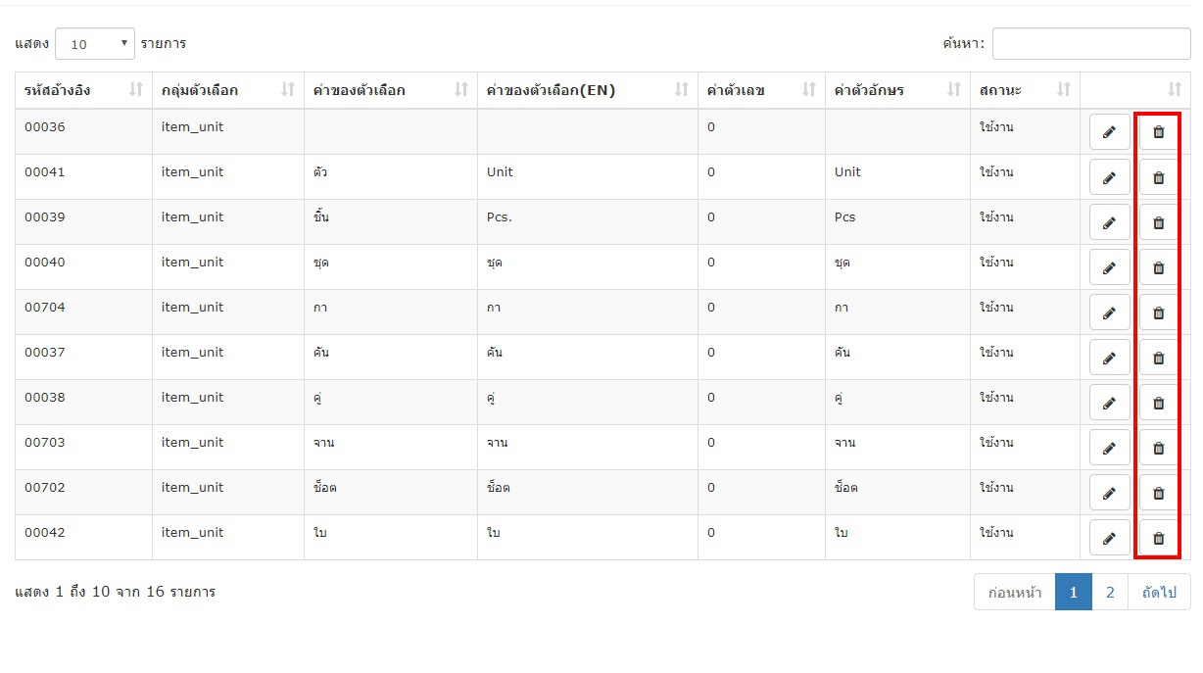The image size is (1203, 673).
Task: Delete row 00038 with trash icon
Action: [x=1158, y=403]
